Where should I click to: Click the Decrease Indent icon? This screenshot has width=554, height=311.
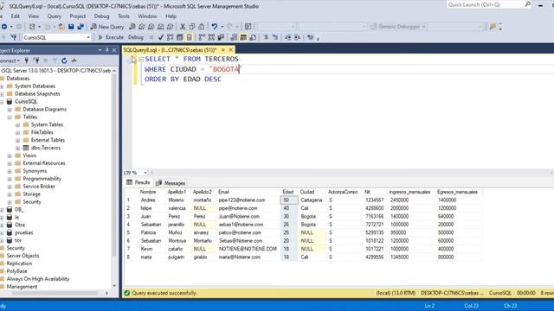point(288,37)
